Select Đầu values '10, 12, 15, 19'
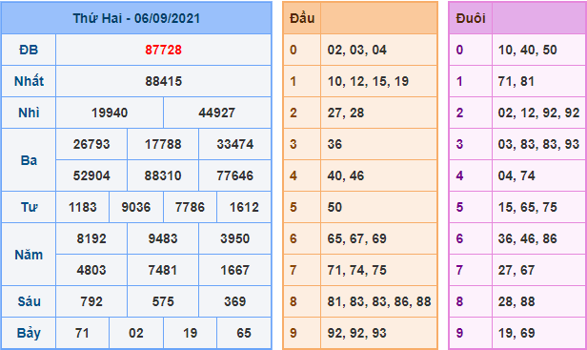Image resolution: width=587 pixels, height=350 pixels. click(x=369, y=81)
